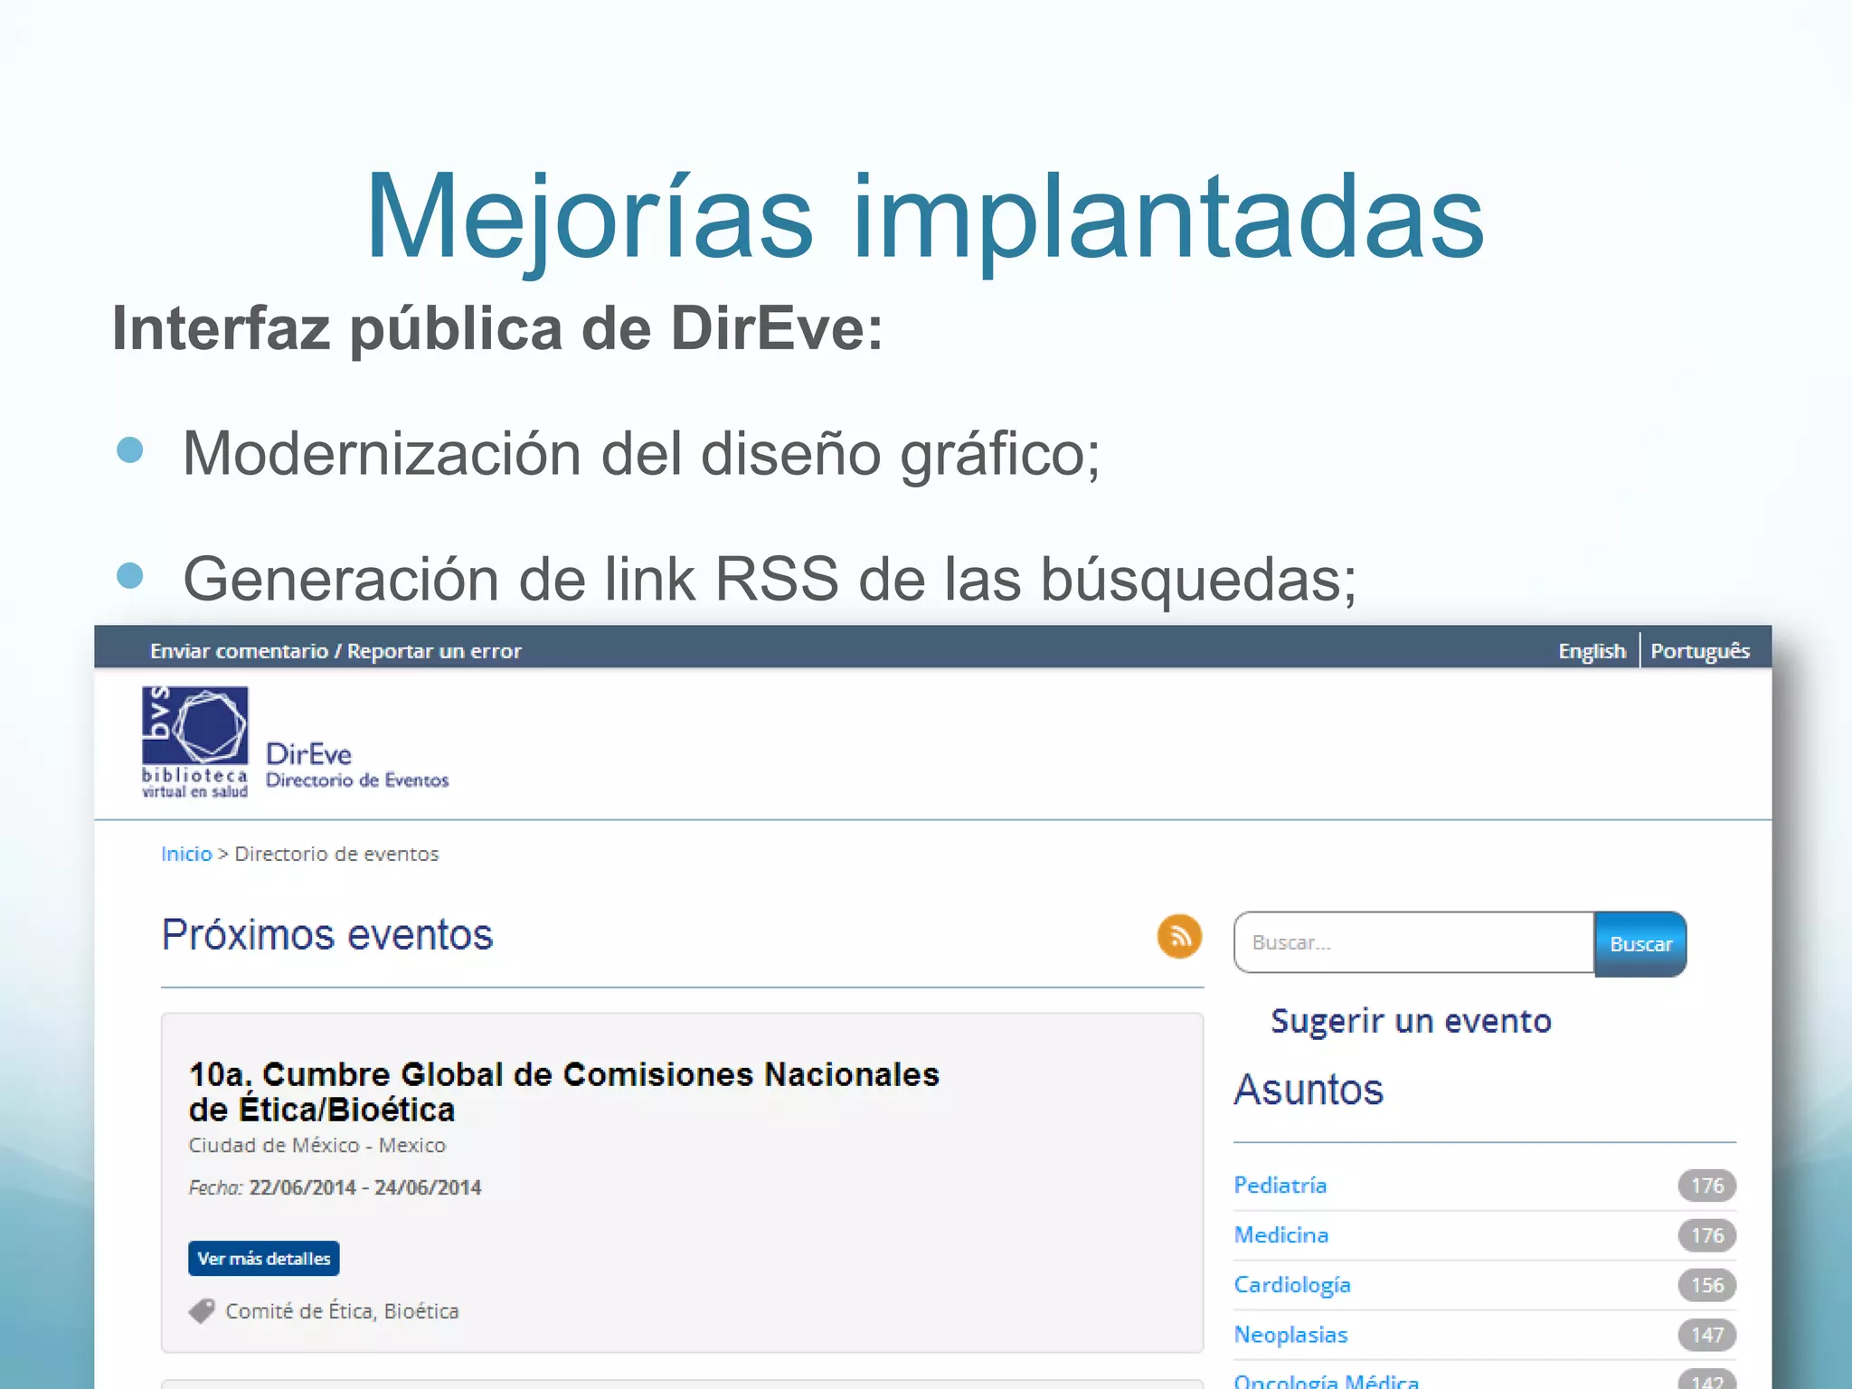Open the DirEve Directorio de Eventos title
The image size is (1852, 1389).
(x=357, y=766)
